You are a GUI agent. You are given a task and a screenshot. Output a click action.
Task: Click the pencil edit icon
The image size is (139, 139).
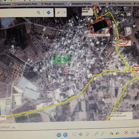tap(58, 13)
